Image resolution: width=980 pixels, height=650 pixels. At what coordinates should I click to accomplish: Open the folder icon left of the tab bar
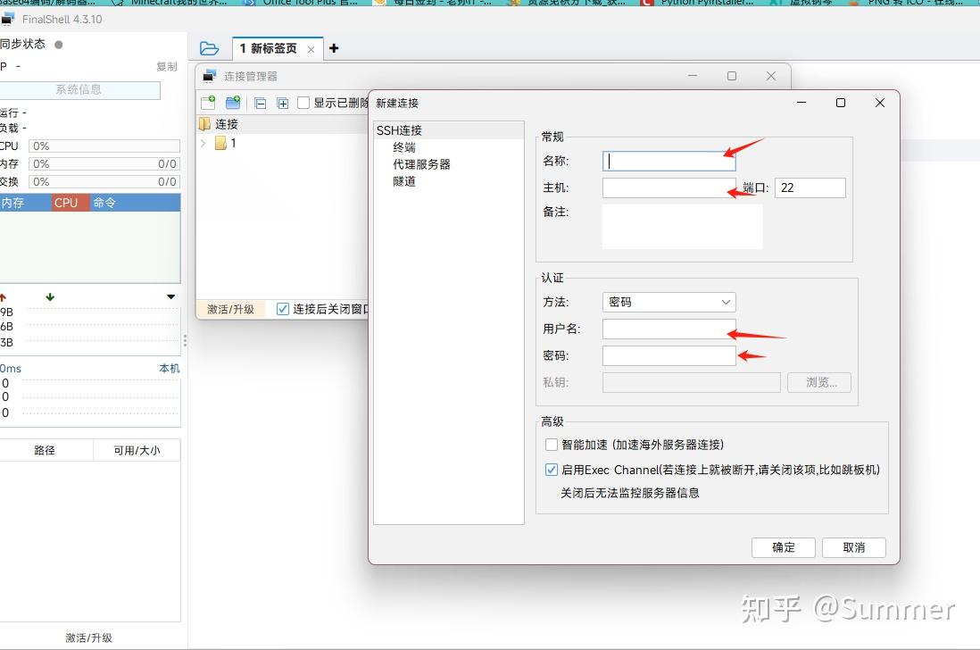click(x=210, y=49)
